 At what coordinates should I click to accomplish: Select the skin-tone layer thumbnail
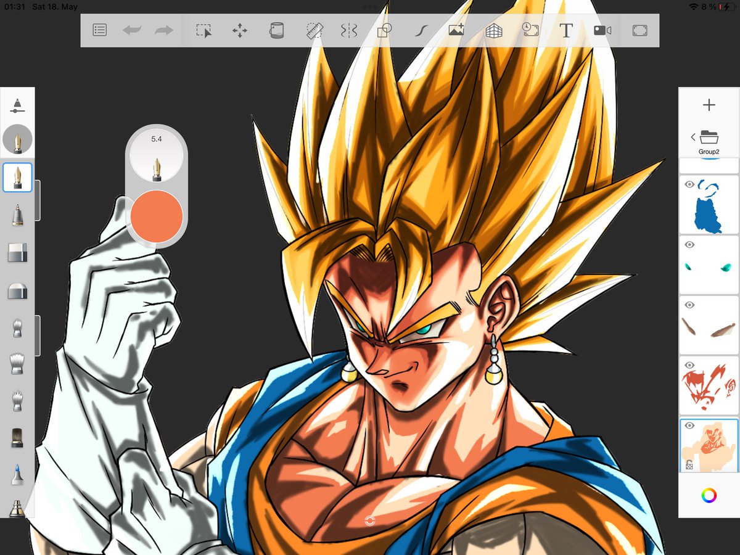point(709,446)
